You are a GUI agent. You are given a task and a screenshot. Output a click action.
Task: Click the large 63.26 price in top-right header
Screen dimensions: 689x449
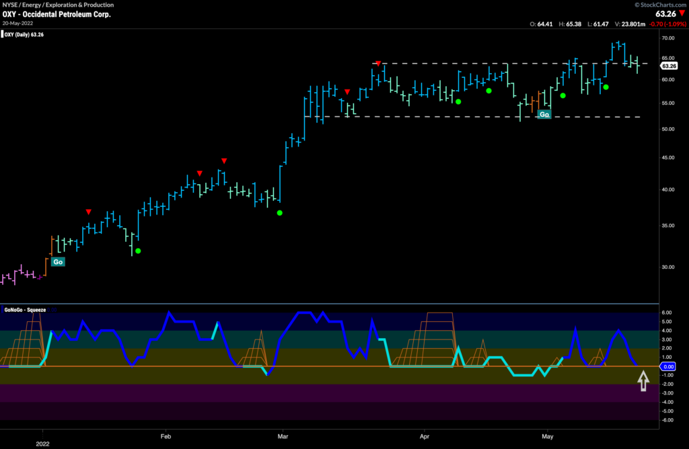[x=665, y=14]
